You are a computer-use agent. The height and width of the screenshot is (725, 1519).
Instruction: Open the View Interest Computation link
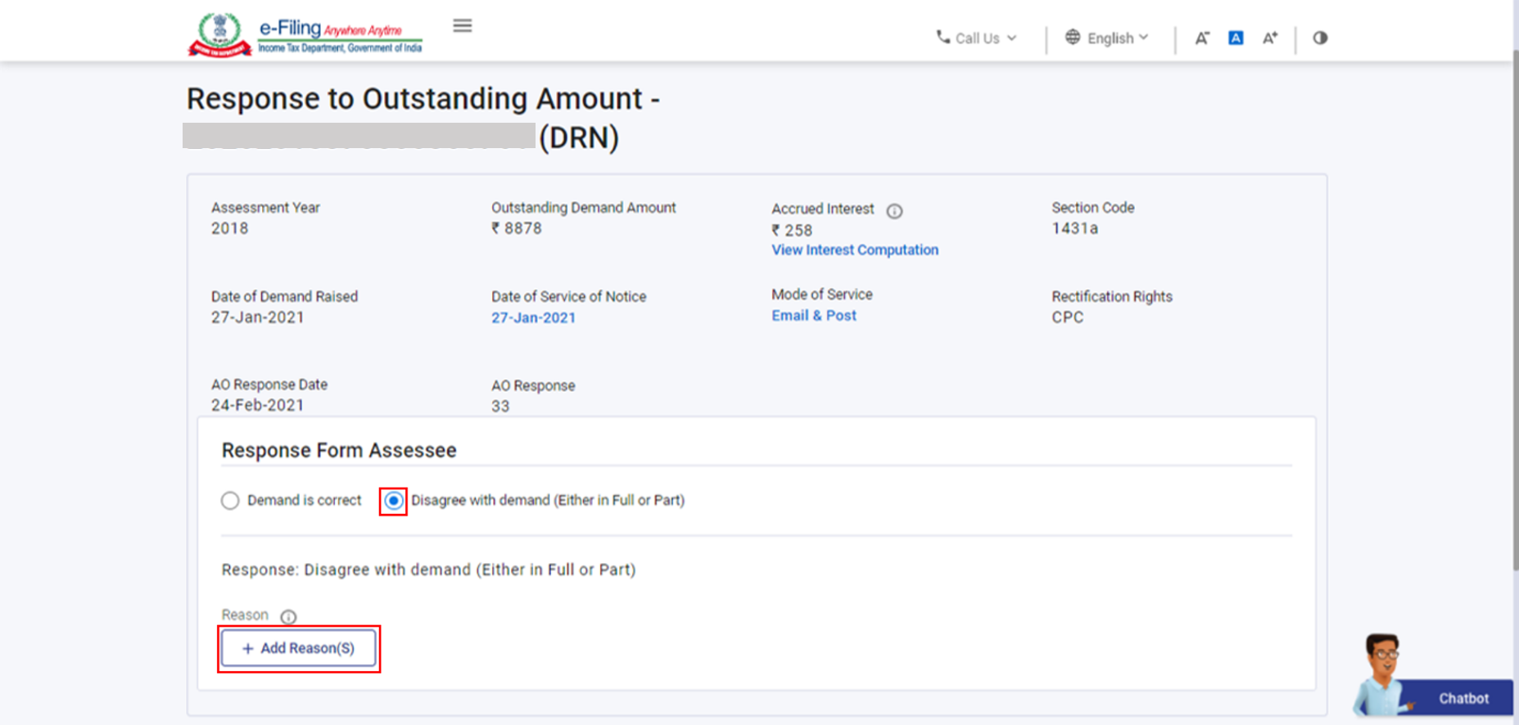click(854, 250)
